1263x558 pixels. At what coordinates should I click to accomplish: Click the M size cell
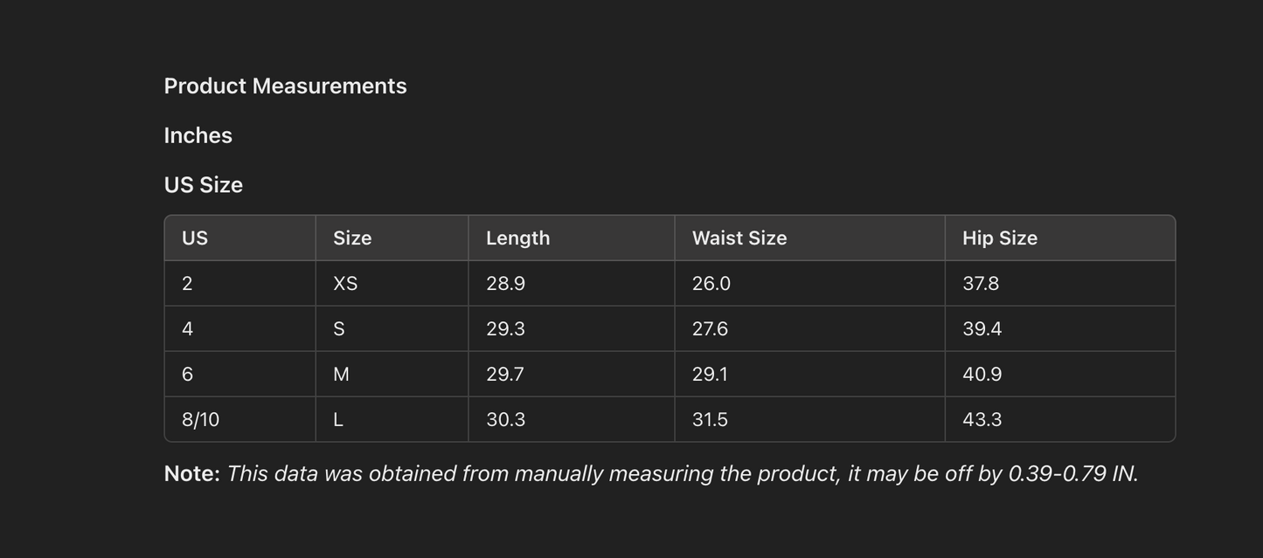[x=341, y=375]
